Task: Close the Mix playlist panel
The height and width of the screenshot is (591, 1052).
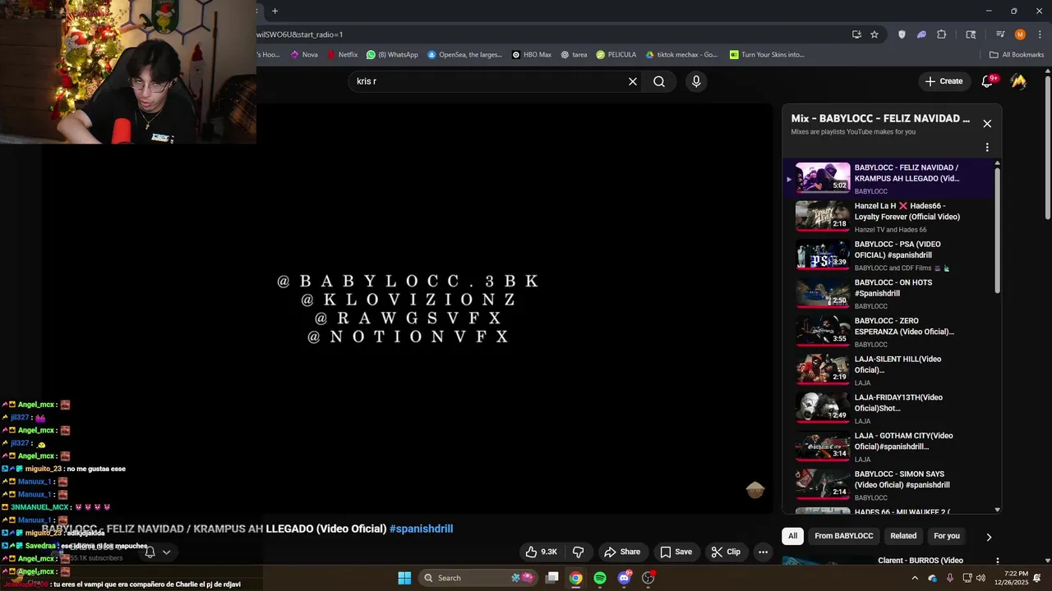Action: [987, 124]
